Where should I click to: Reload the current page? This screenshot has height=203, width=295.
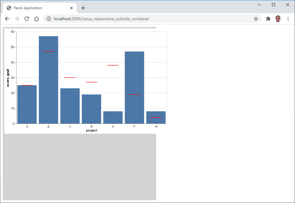(27, 19)
